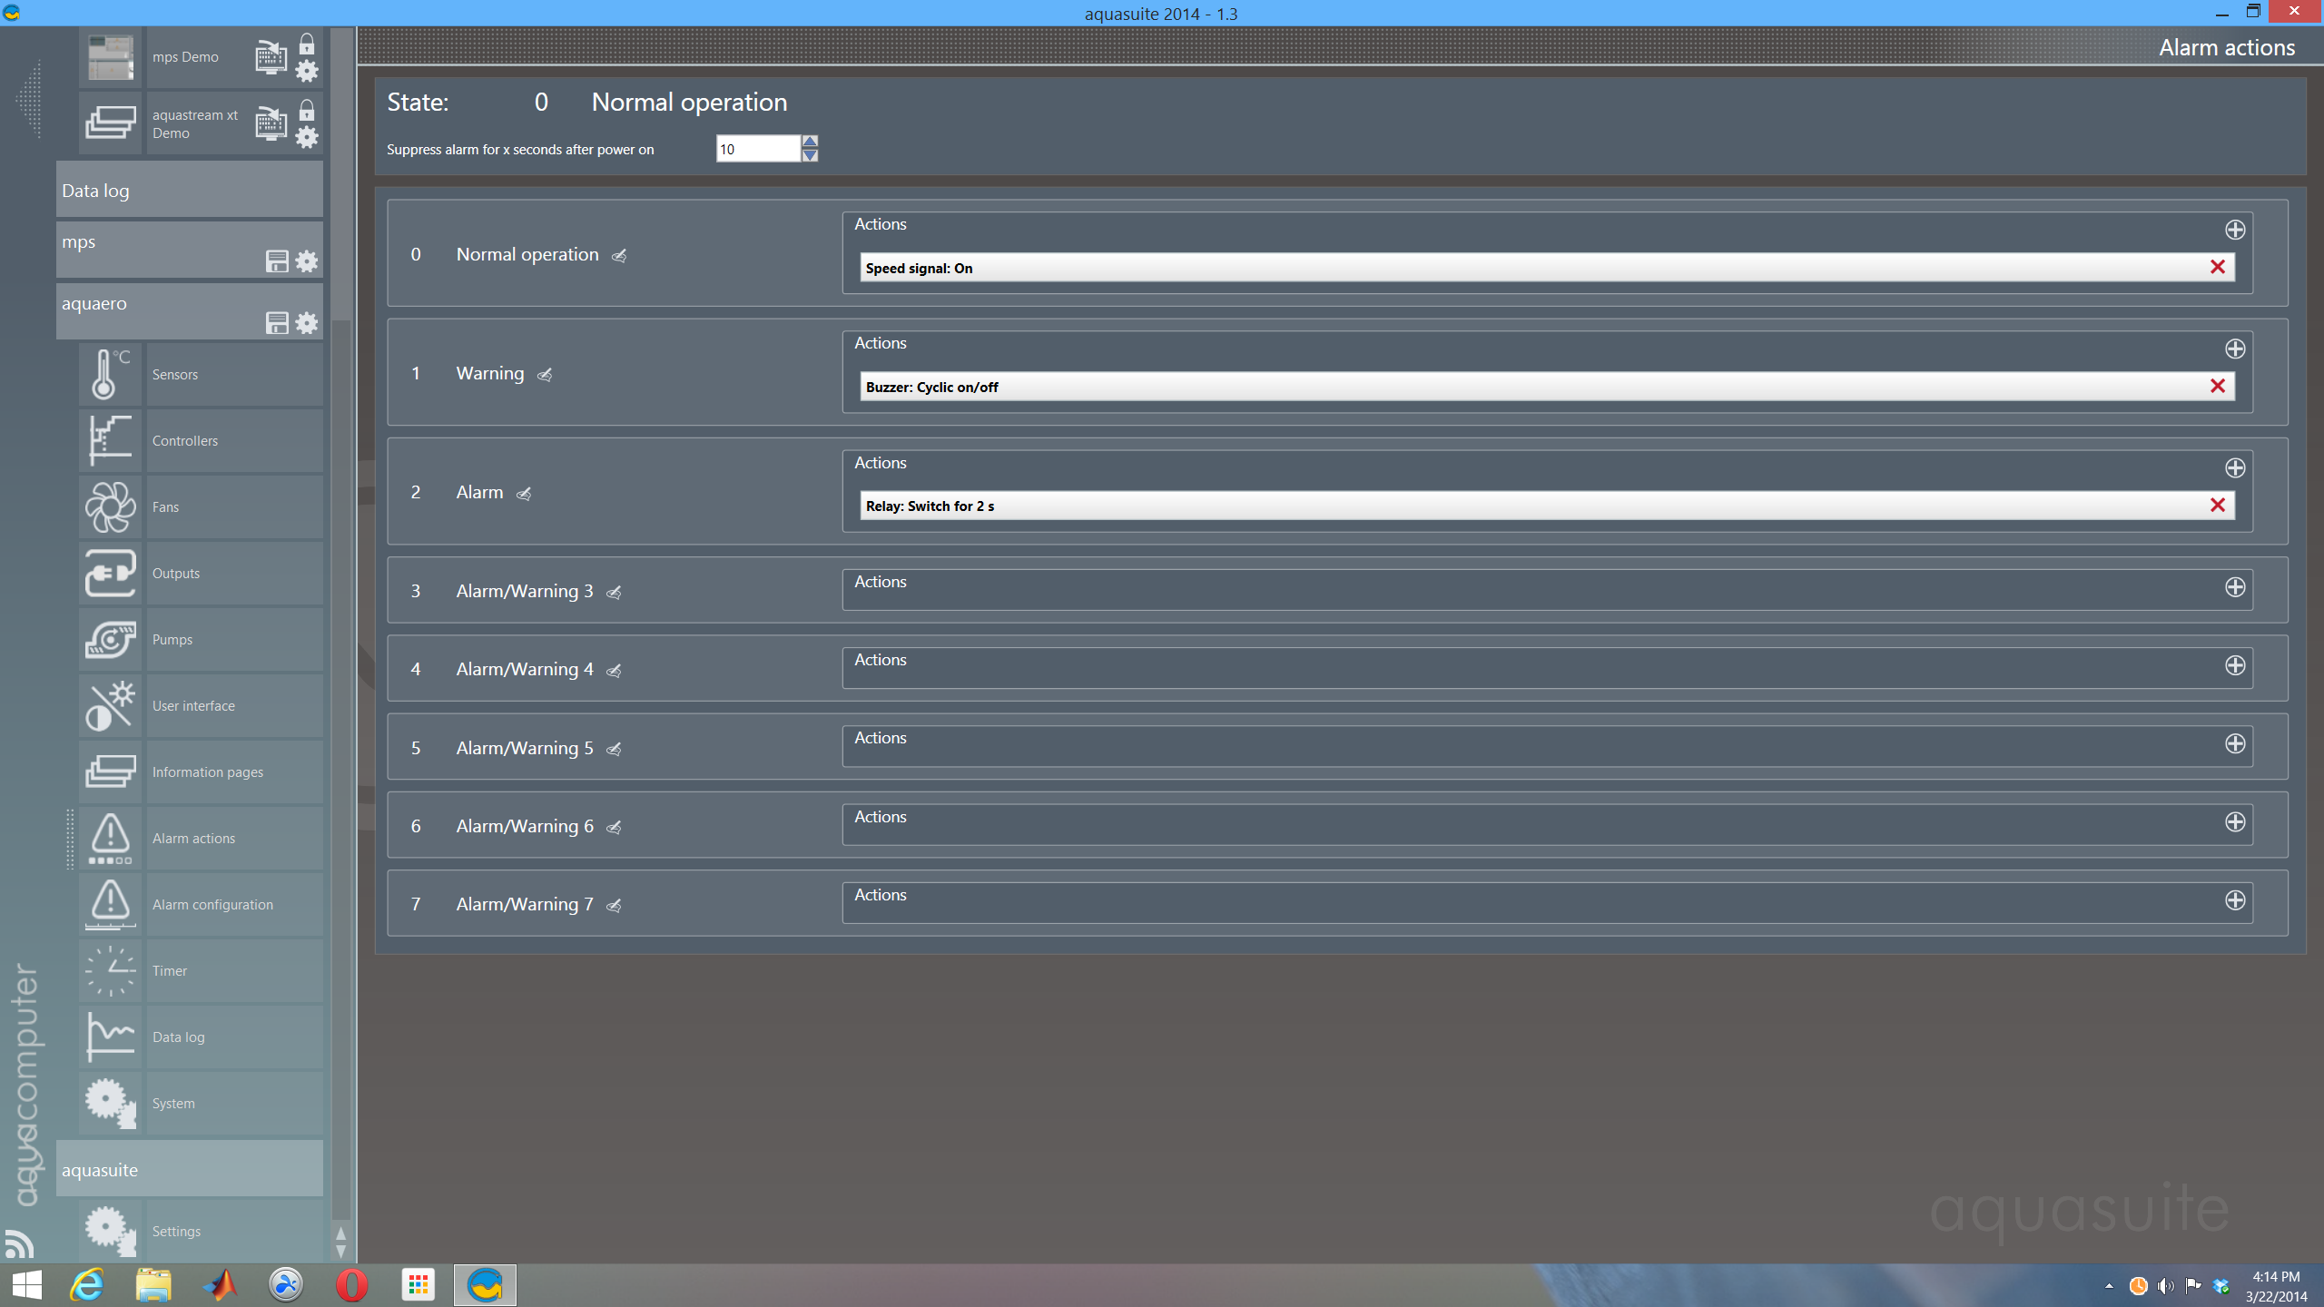Viewport: 2324px width, 1307px height.
Task: Decrease the suppress alarm seconds value
Action: 810,156
